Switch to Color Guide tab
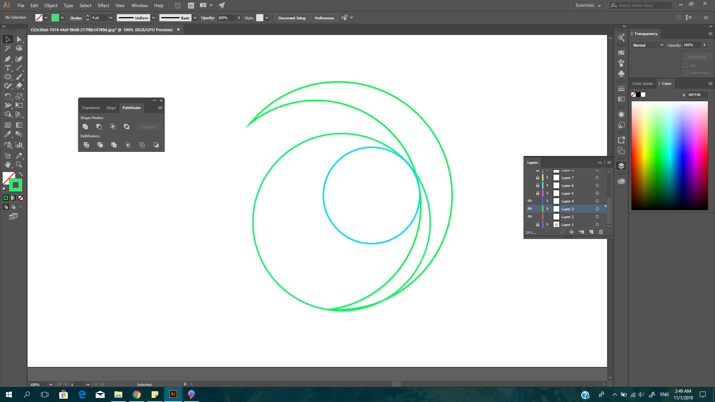 pyautogui.click(x=642, y=83)
